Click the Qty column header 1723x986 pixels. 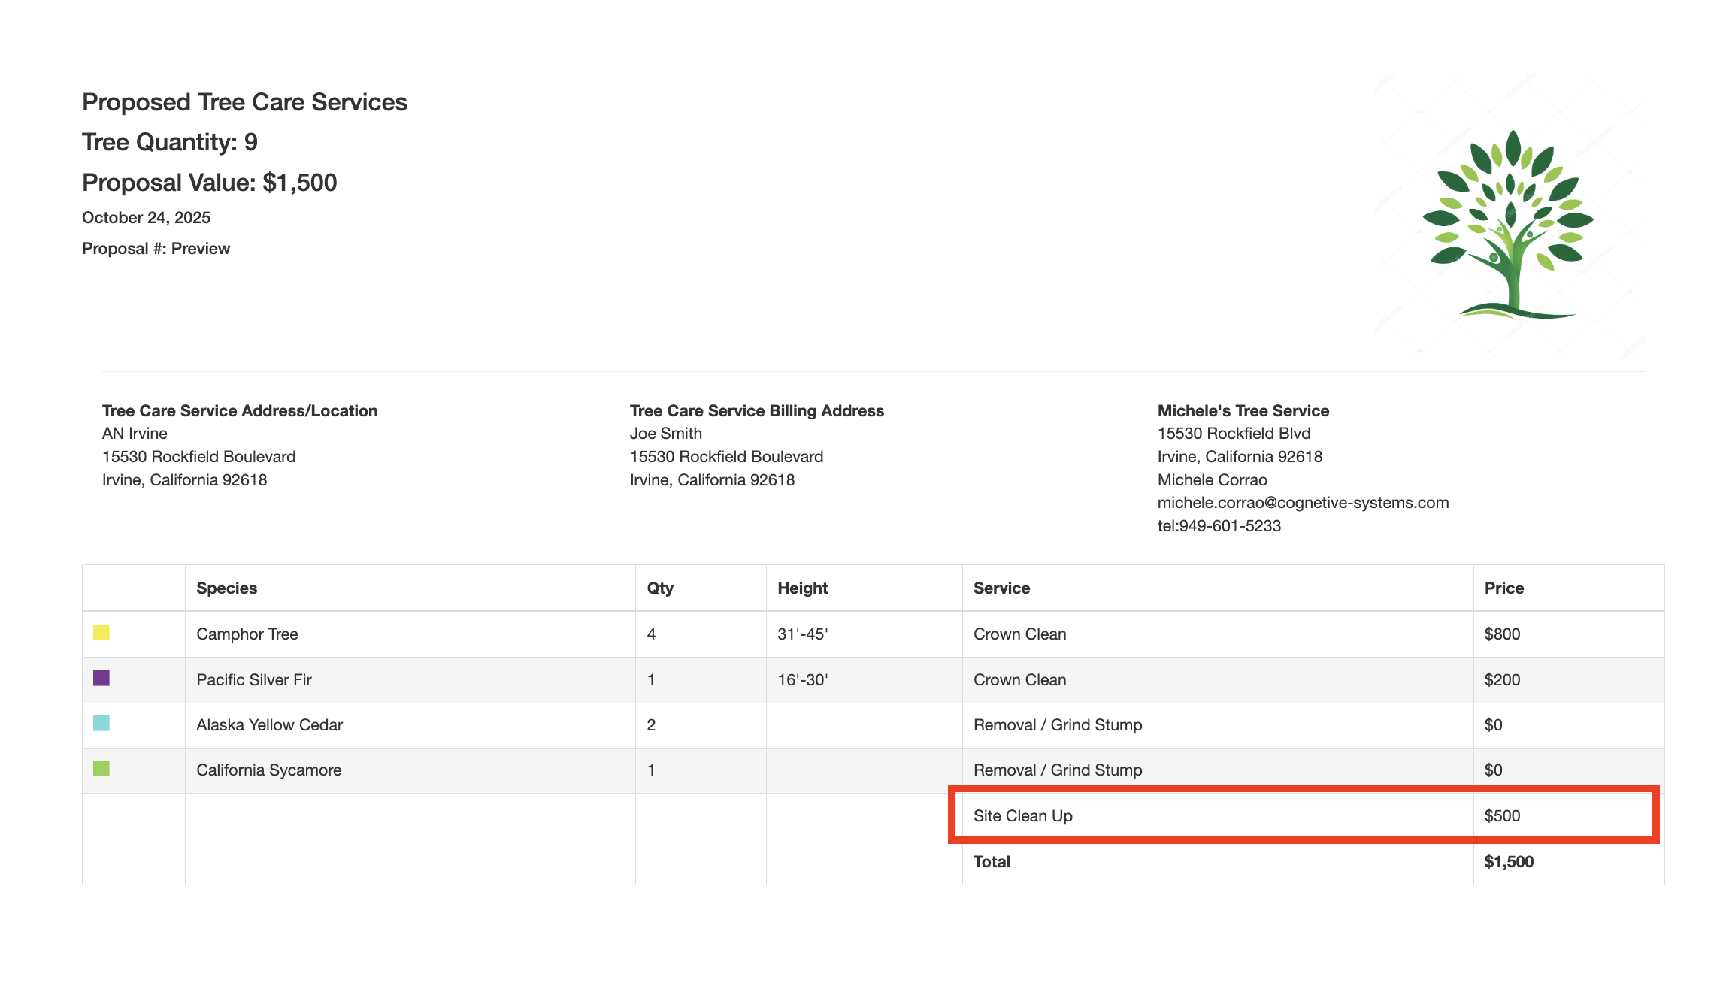(660, 588)
